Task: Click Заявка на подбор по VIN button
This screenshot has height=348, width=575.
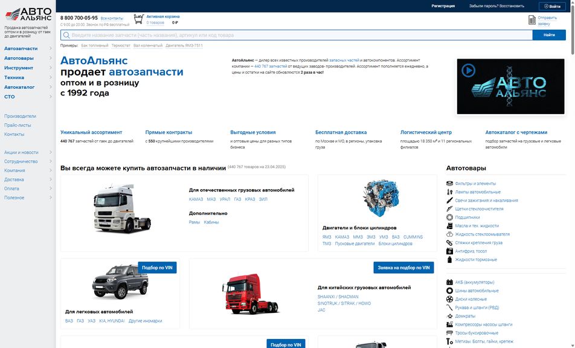Action: (x=403, y=268)
